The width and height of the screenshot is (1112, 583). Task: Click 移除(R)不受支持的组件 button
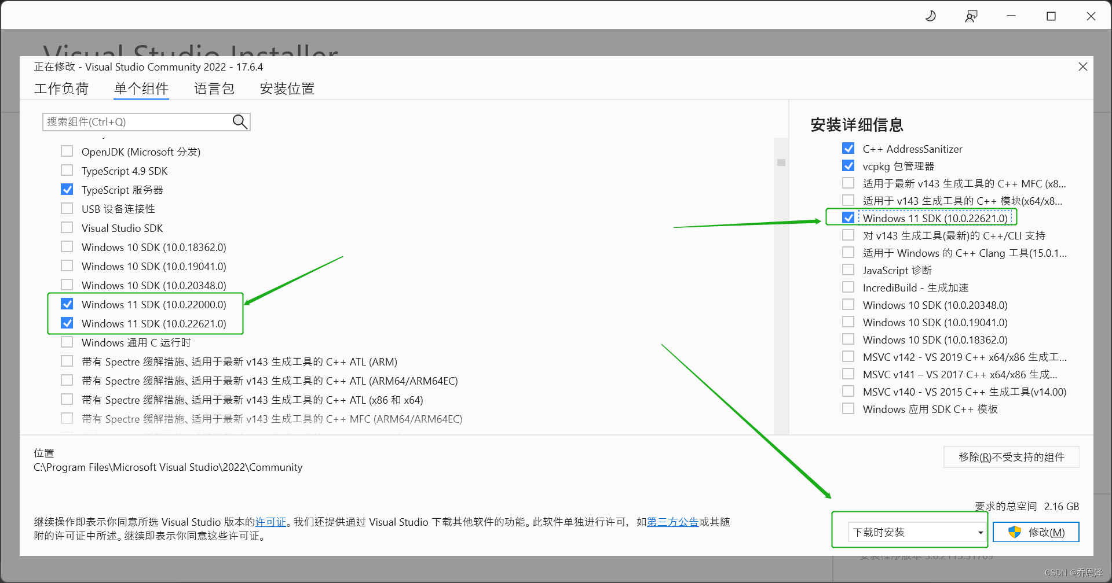click(1011, 456)
